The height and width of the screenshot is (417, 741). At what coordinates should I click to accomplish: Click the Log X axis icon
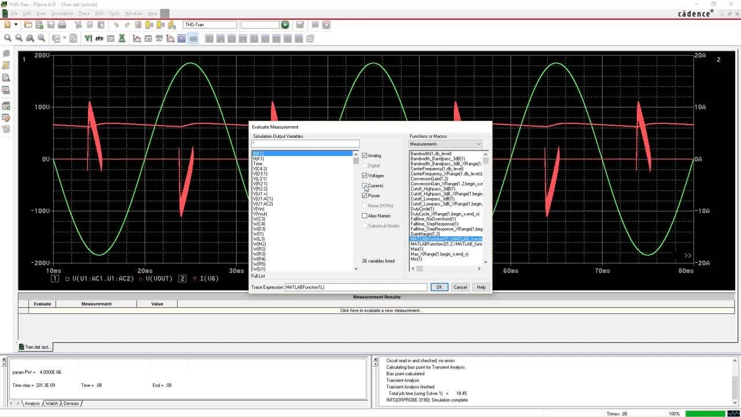click(89, 38)
